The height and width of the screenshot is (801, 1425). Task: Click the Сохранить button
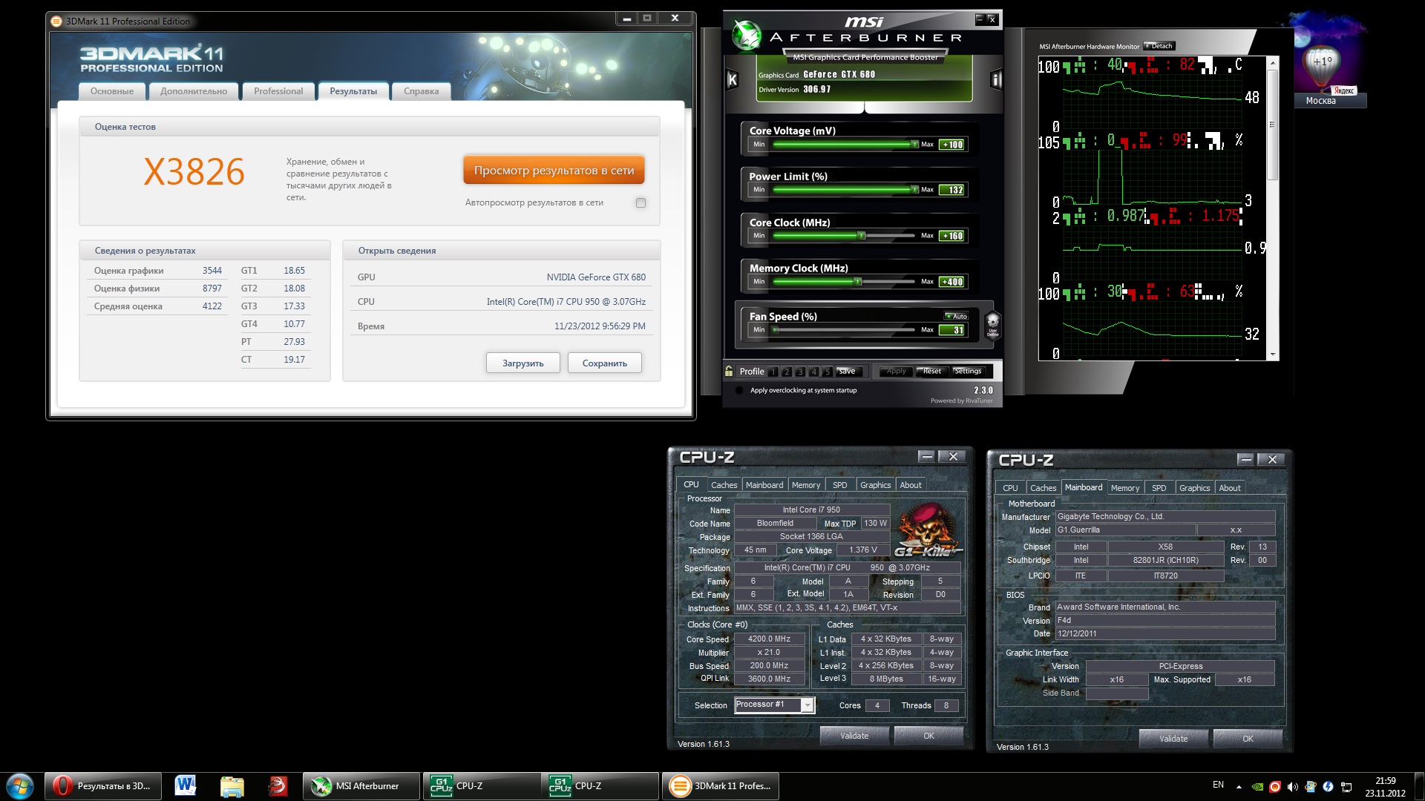pyautogui.click(x=605, y=363)
